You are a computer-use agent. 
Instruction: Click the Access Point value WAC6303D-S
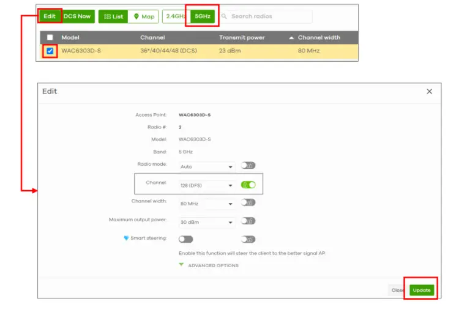(x=195, y=115)
